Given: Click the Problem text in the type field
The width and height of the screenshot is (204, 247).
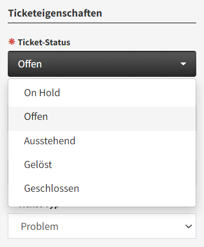Looking at the screenshot, I should coord(40,226).
